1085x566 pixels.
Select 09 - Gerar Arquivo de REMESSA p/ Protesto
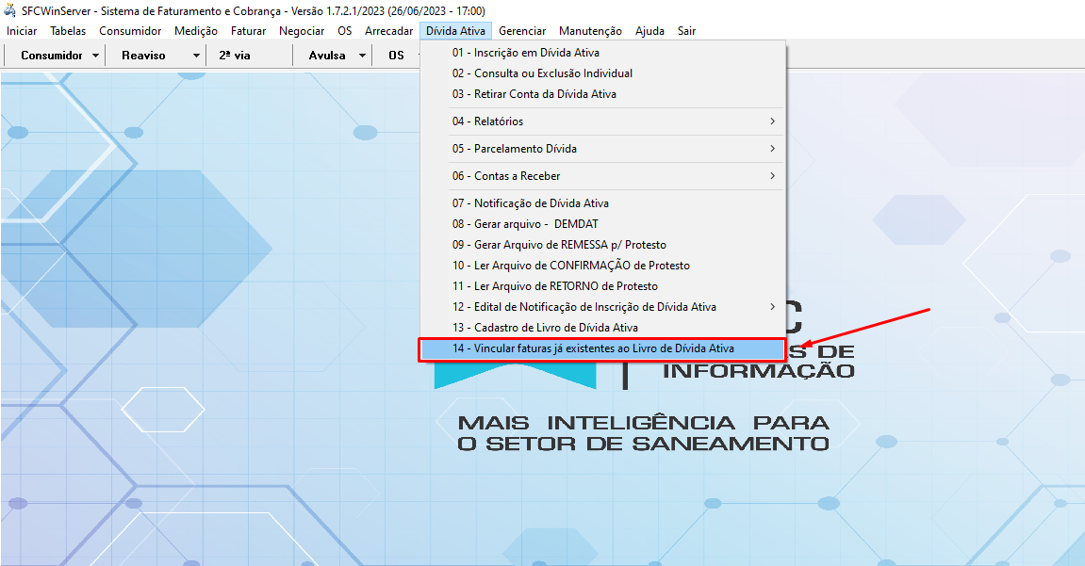point(559,245)
